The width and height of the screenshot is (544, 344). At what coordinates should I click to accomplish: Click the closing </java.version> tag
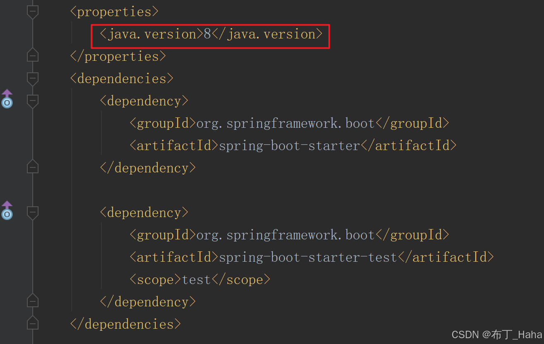(267, 34)
